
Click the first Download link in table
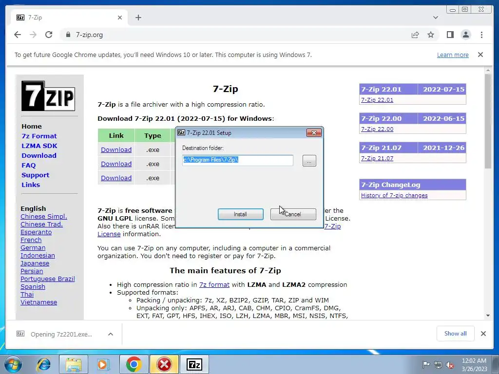click(116, 150)
